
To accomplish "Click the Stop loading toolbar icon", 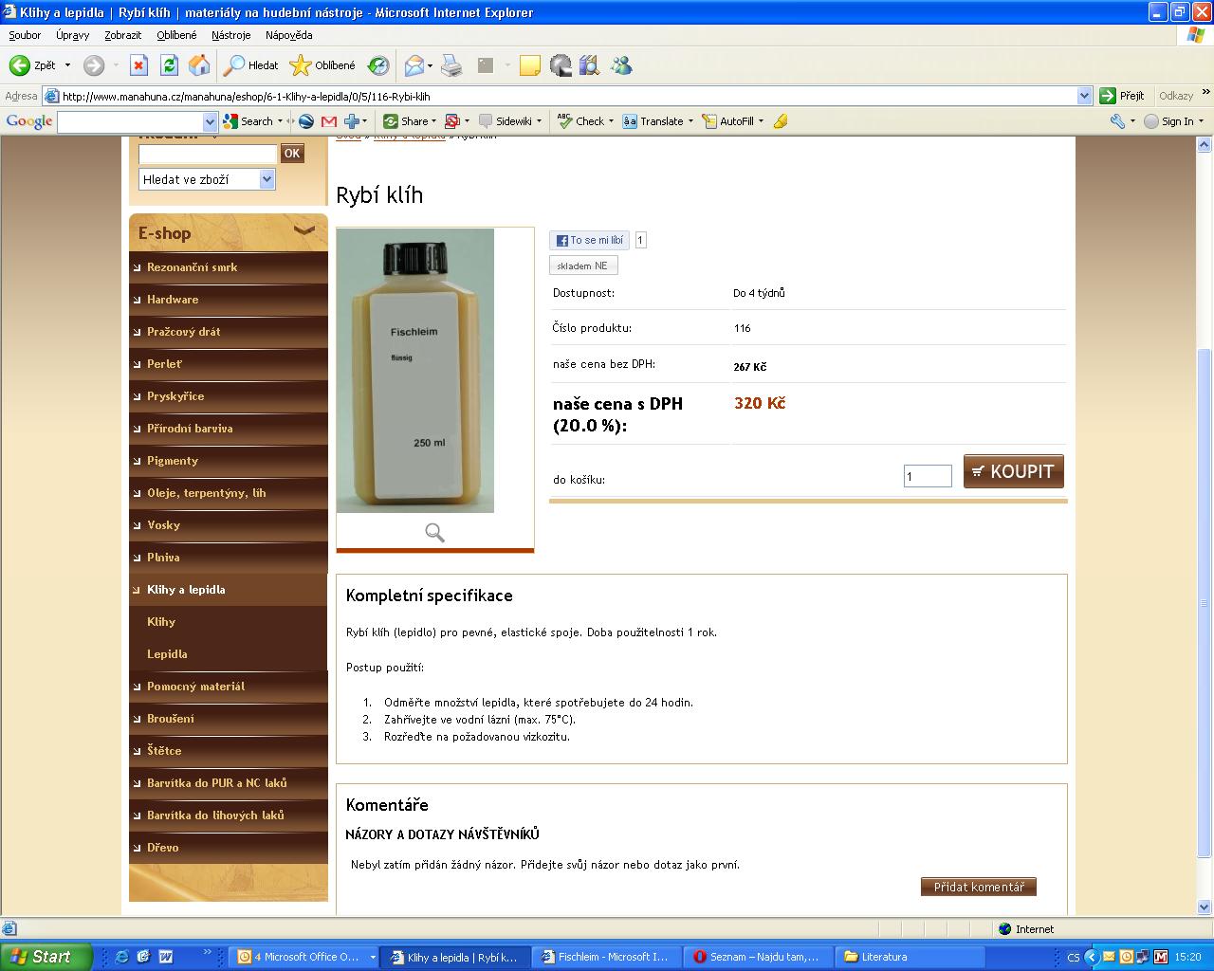I will coord(138,65).
